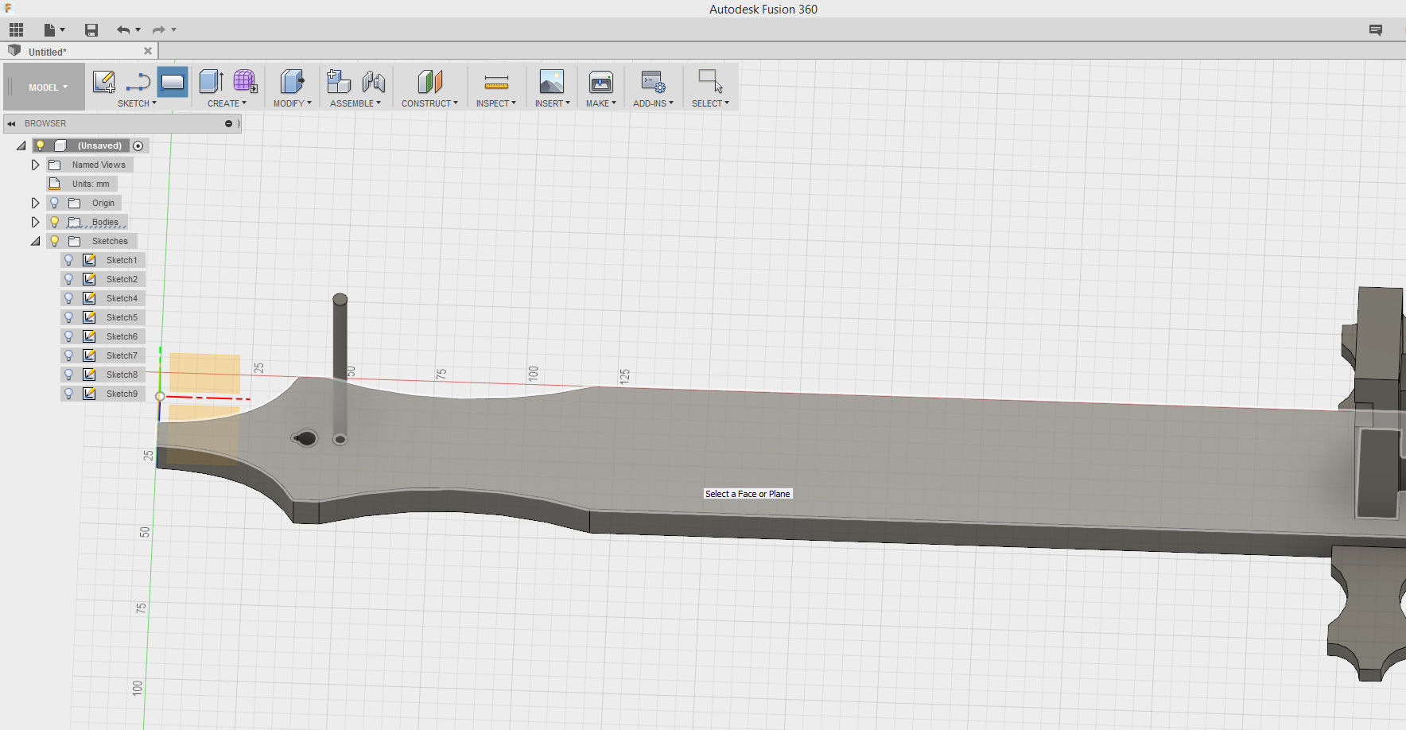Open the MODIFY menu

292,103
